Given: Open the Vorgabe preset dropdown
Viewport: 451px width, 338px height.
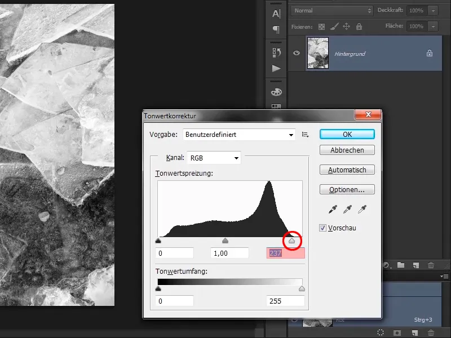Looking at the screenshot, I should pos(239,135).
